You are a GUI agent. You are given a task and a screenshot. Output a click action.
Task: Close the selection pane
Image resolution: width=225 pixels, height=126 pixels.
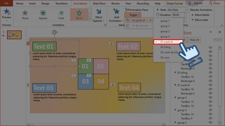[220, 32]
